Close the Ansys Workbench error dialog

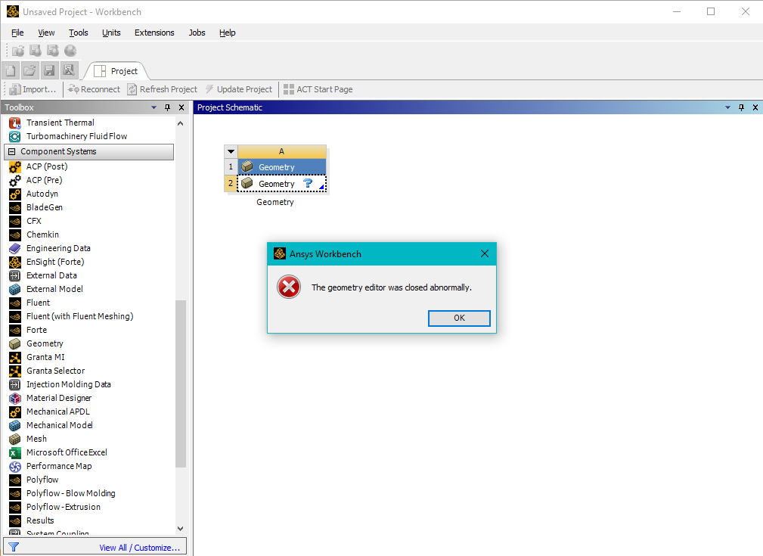(484, 253)
